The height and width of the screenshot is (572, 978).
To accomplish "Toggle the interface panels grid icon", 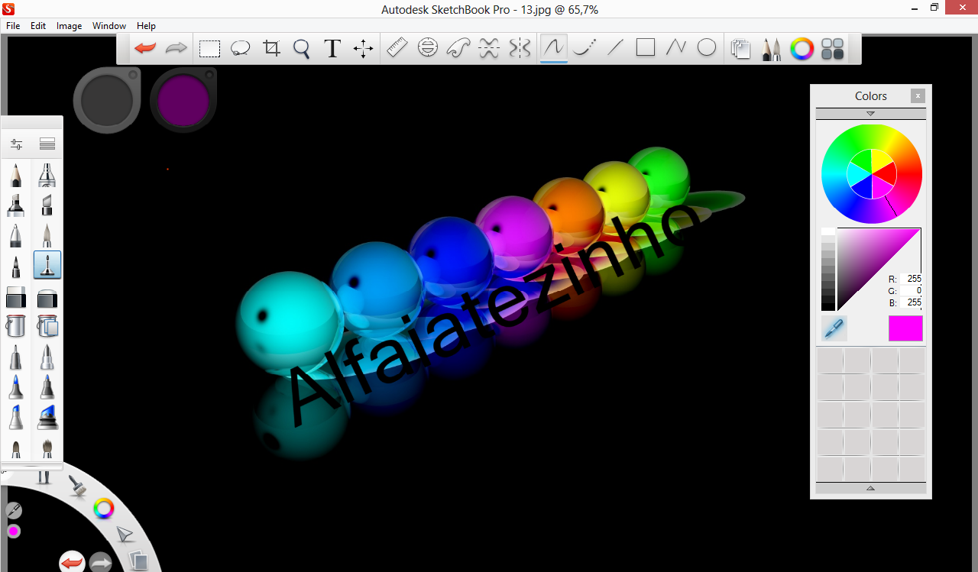I will 832,49.
